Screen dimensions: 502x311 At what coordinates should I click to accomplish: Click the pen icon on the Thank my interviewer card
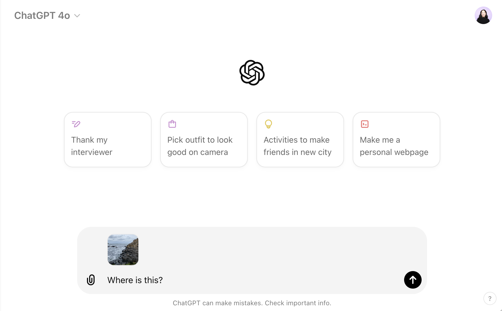(76, 124)
